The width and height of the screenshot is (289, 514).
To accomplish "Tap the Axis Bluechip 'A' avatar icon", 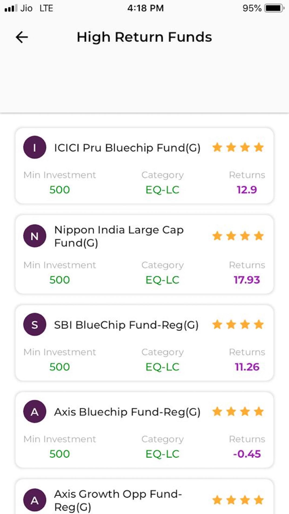I will pyautogui.click(x=35, y=412).
